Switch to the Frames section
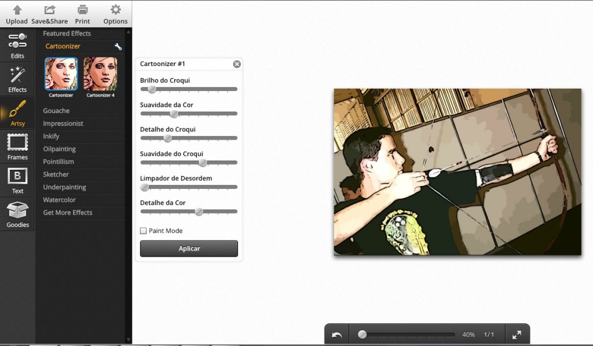Image resolution: width=593 pixels, height=346 pixels. click(x=17, y=147)
